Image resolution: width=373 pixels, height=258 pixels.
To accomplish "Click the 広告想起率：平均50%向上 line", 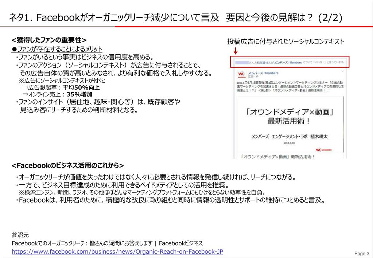I will 61,87.
